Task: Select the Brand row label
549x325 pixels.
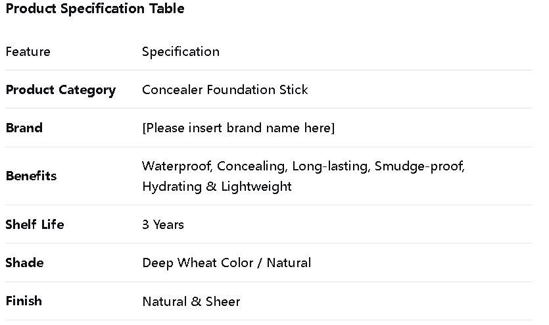Action: (24, 128)
